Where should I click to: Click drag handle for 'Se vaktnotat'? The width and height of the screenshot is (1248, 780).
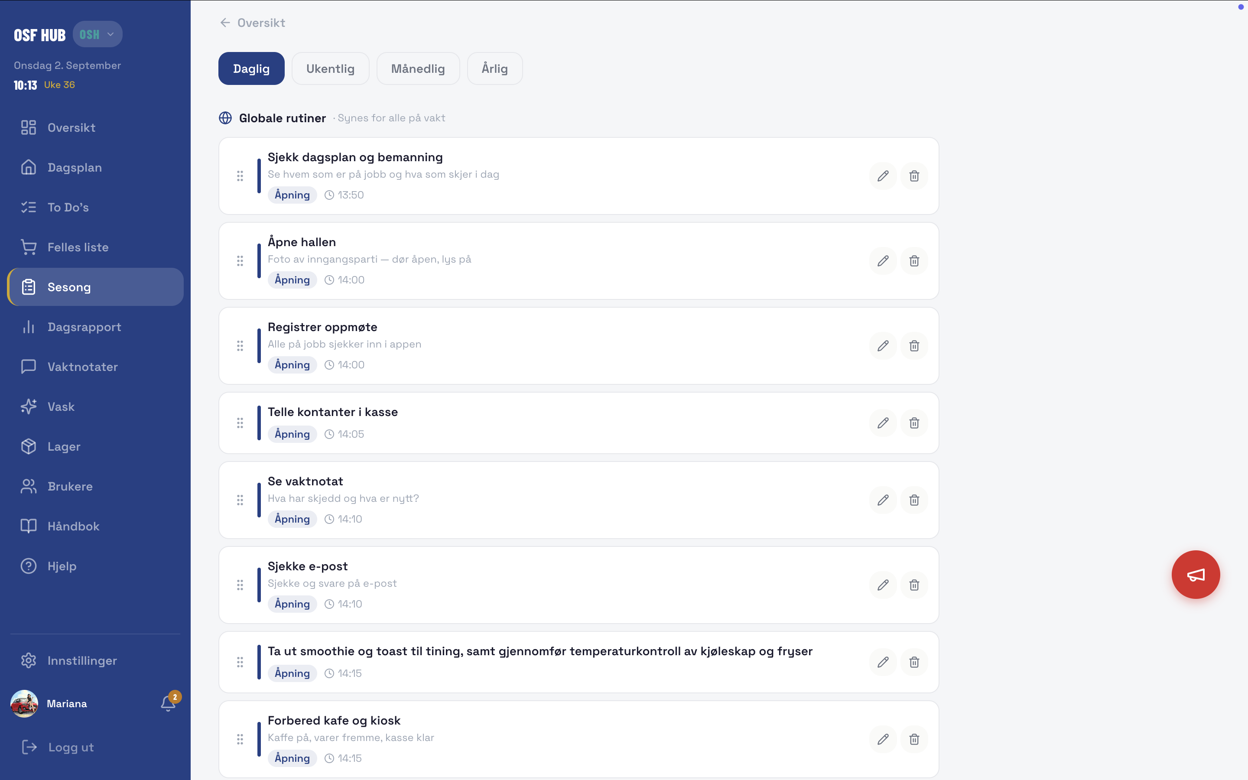[240, 500]
